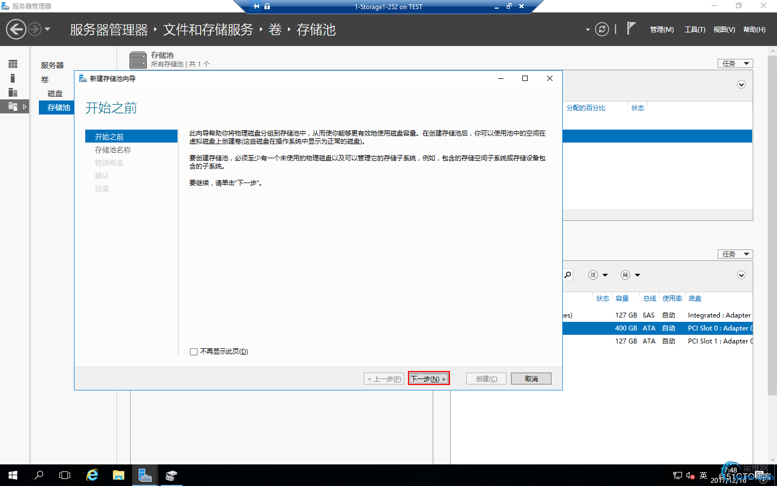
Task: Click the 上一步(P) button
Action: point(384,379)
